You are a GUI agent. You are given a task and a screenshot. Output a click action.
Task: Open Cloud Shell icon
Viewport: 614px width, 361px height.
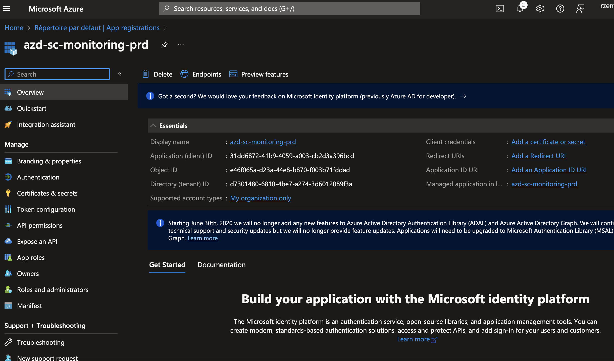coord(500,9)
